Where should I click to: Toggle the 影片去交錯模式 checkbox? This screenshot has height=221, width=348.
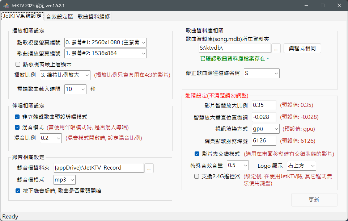coord(197,154)
